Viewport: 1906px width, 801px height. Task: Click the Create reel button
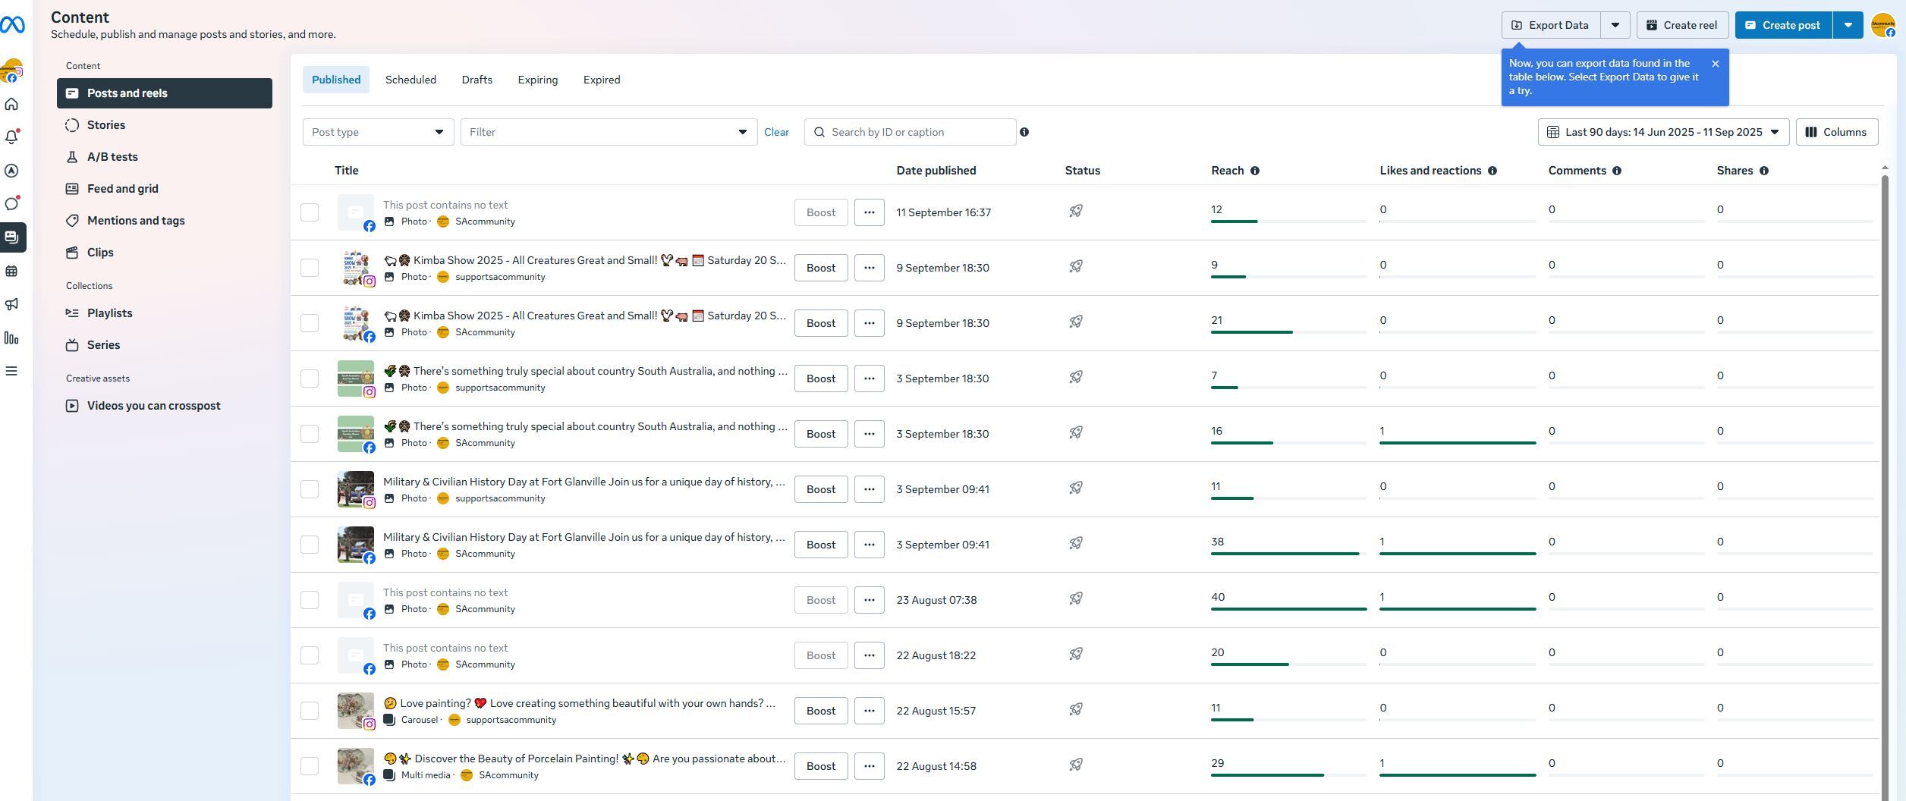click(x=1681, y=25)
